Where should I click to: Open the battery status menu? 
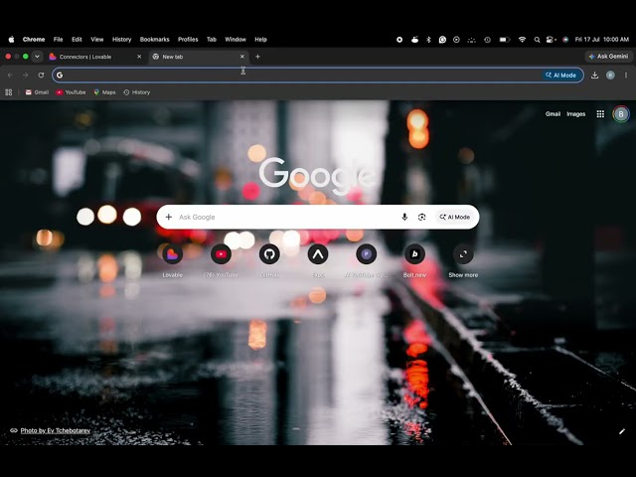click(505, 40)
